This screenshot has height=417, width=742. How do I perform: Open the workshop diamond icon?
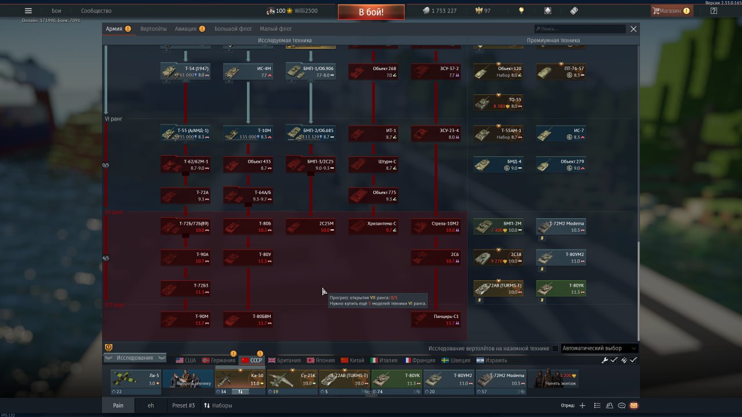pyautogui.click(x=547, y=10)
